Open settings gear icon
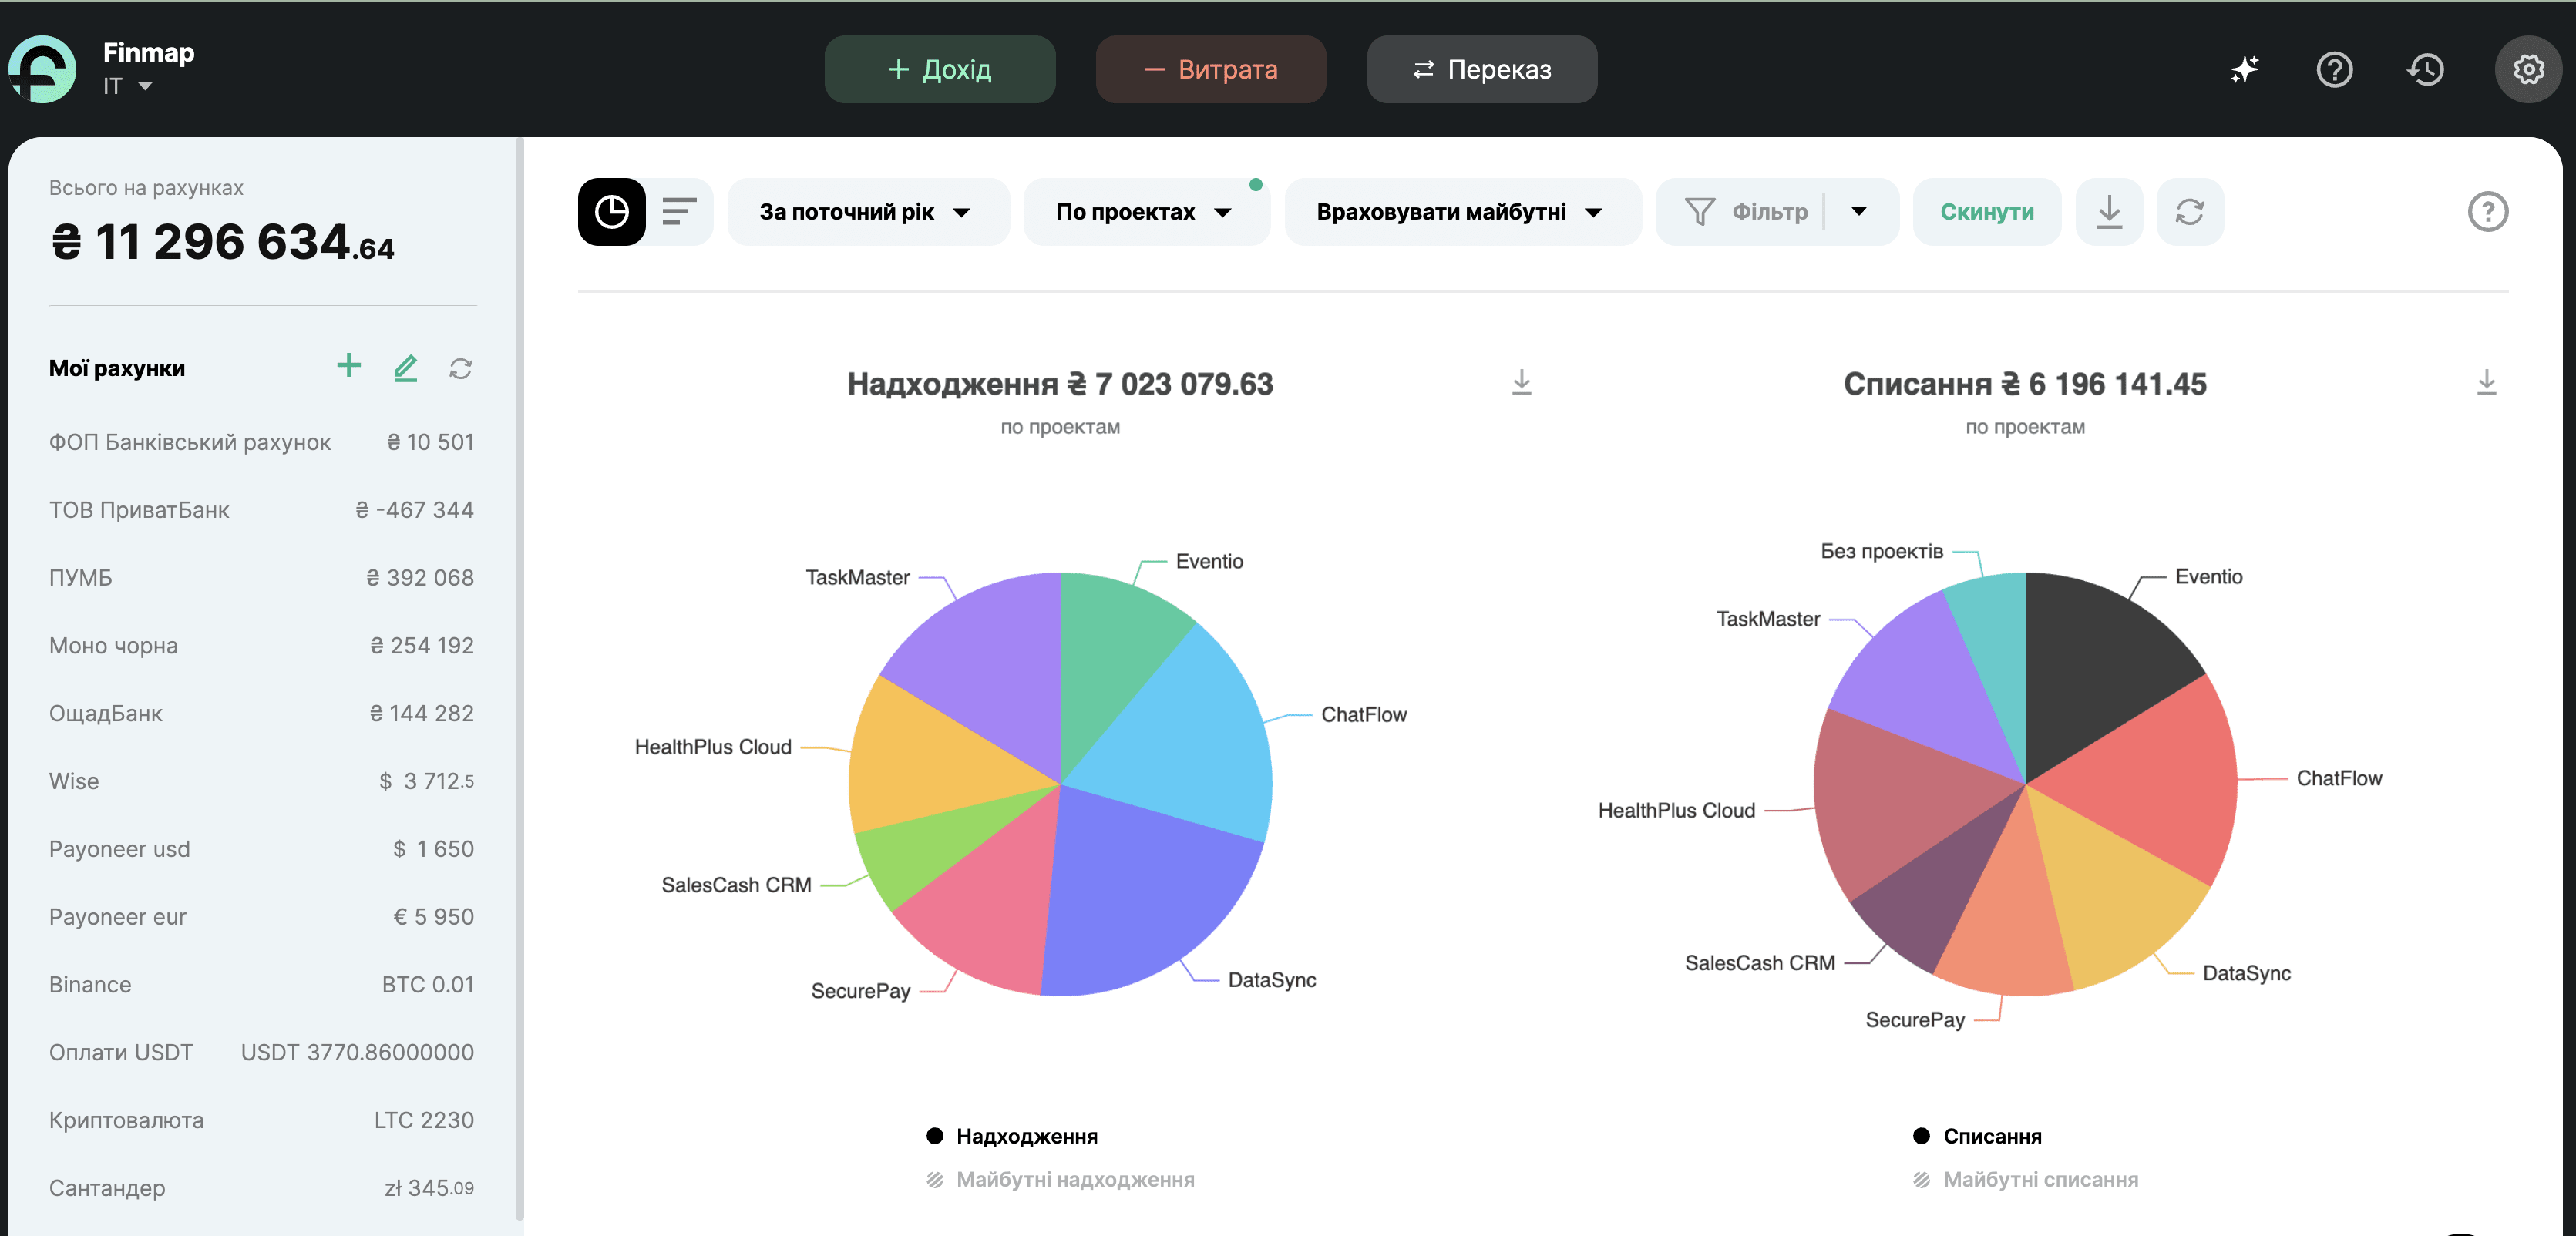The image size is (2576, 1236). pyautogui.click(x=2528, y=69)
